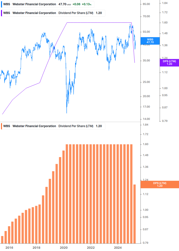Select the orange Dividend Per Share legend
This screenshot has height=251, width=179.
tap(53, 126)
